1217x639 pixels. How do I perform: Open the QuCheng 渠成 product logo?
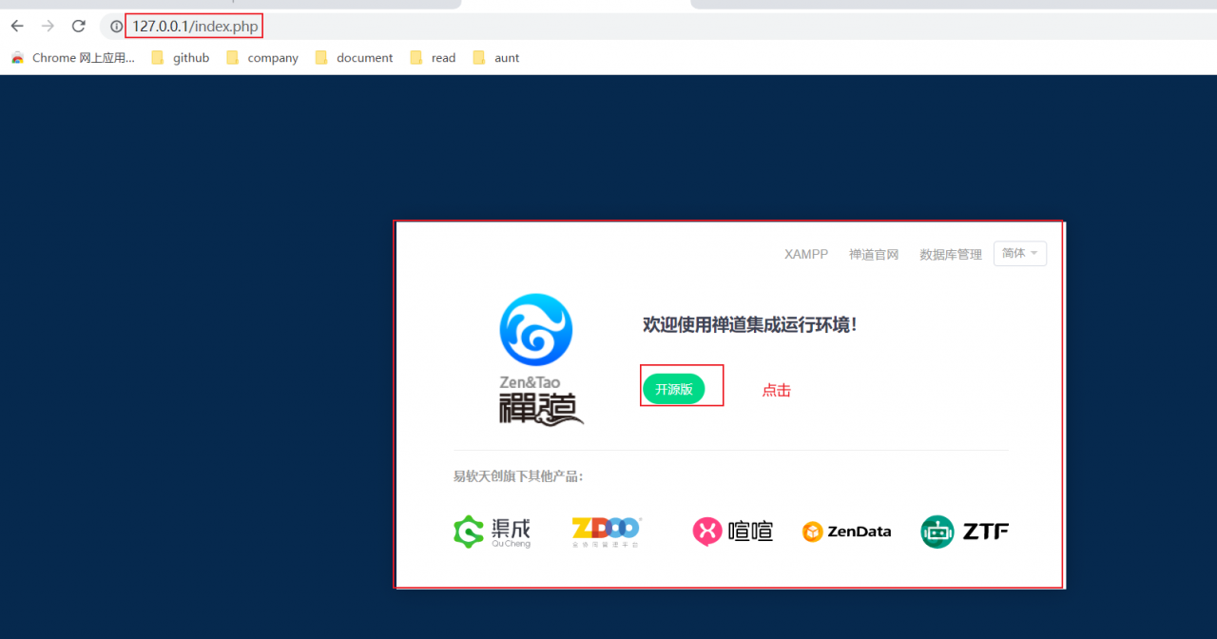(x=493, y=532)
